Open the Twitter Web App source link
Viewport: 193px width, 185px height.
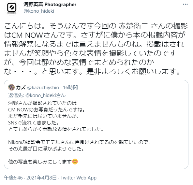(79, 178)
